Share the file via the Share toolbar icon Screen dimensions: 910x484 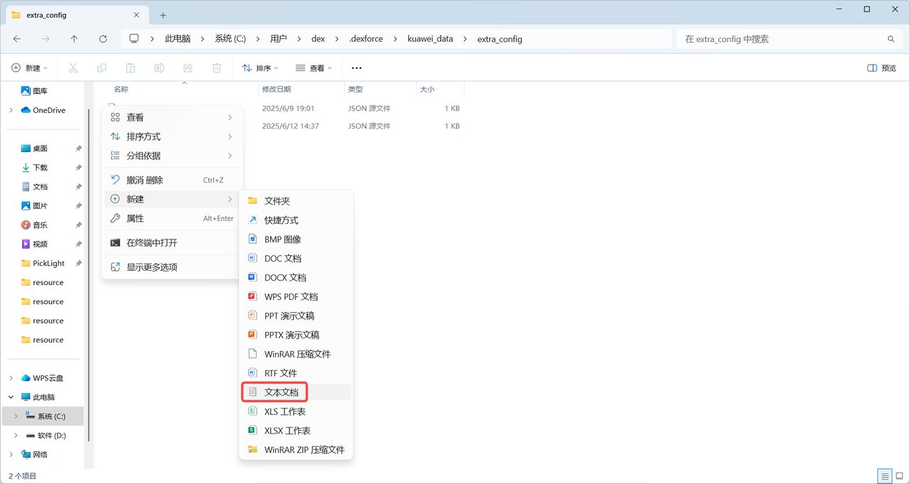[187, 68]
